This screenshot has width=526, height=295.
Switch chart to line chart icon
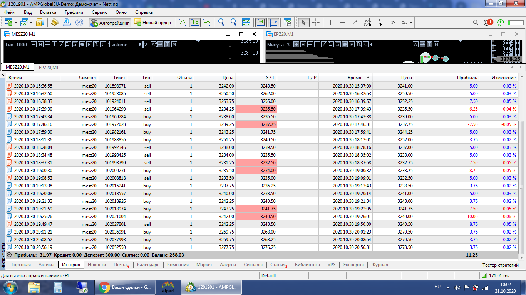[207, 22]
